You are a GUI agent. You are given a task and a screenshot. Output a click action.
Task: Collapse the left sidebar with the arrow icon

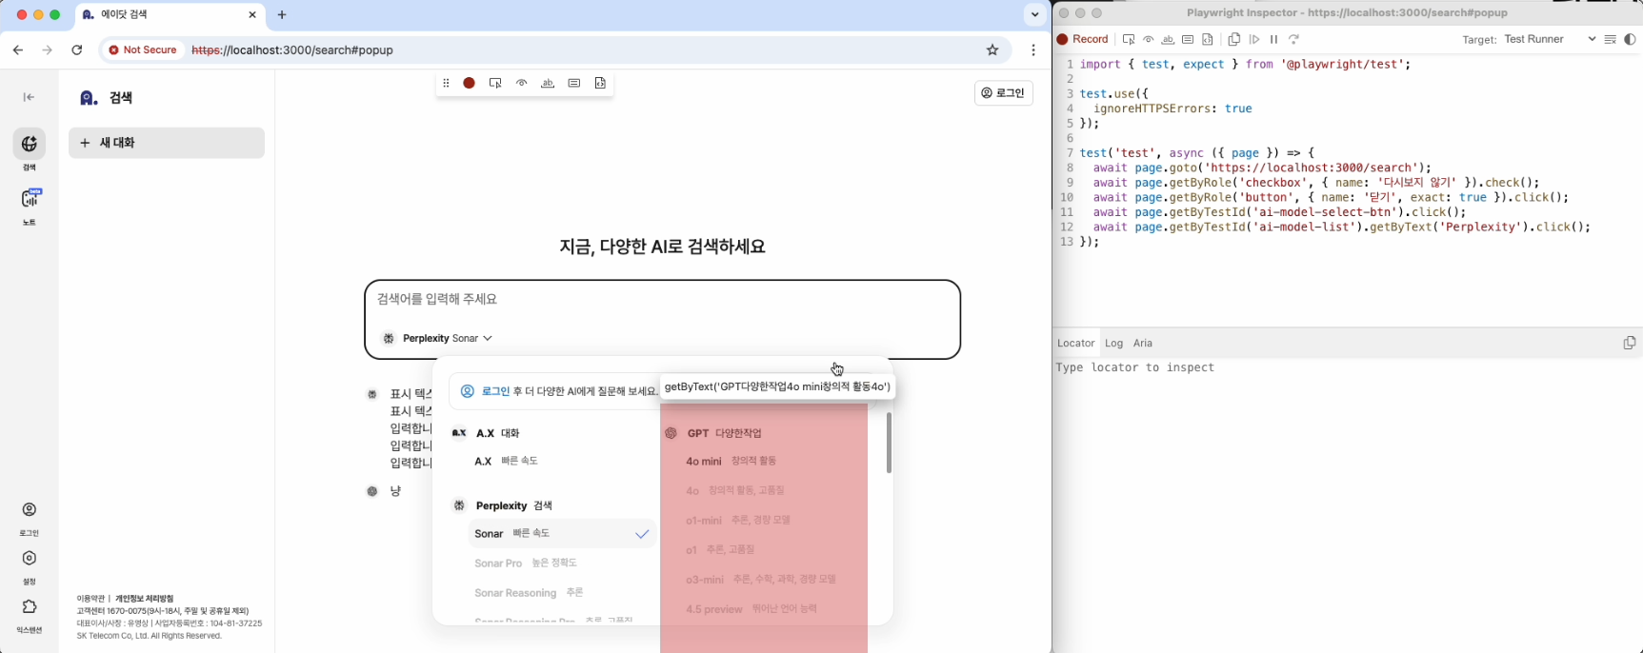(30, 97)
